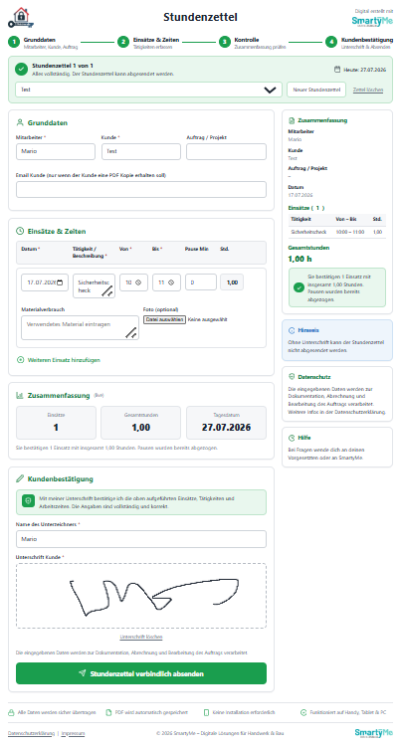Click the Tagesdatum card showing 27.07.2026

point(226,423)
